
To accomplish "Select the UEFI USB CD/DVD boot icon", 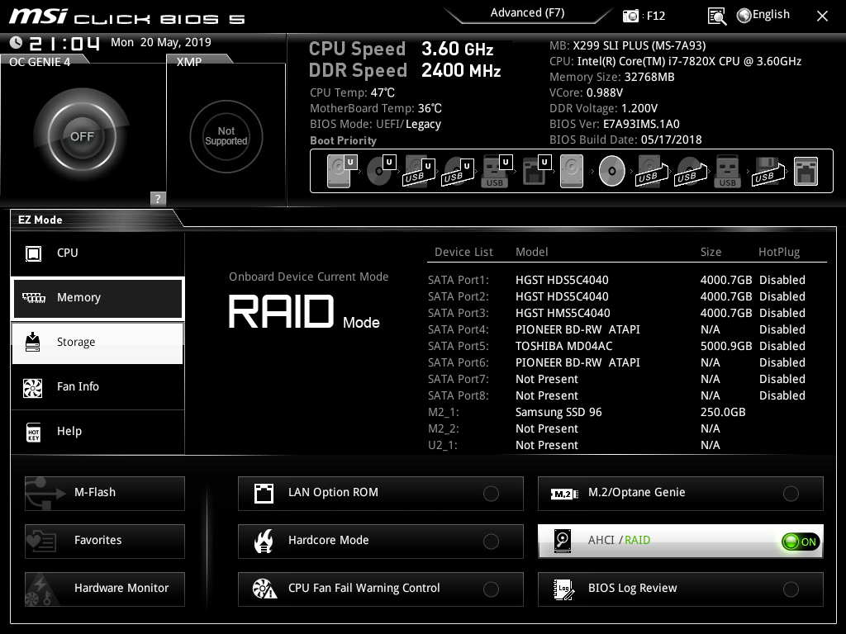I will (458, 171).
